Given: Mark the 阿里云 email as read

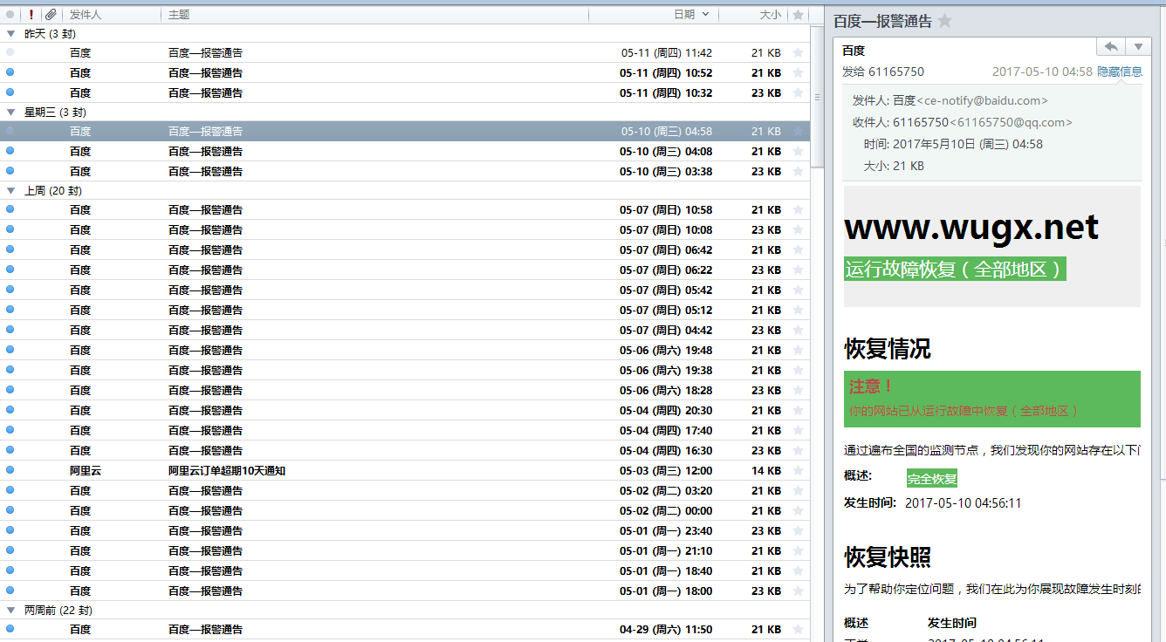Looking at the screenshot, I should tap(10, 470).
